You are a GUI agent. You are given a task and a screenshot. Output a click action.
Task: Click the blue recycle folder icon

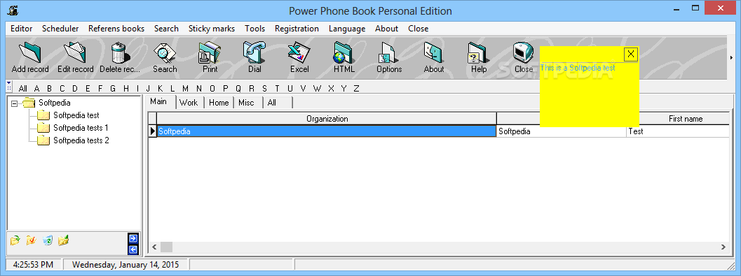pyautogui.click(x=47, y=240)
